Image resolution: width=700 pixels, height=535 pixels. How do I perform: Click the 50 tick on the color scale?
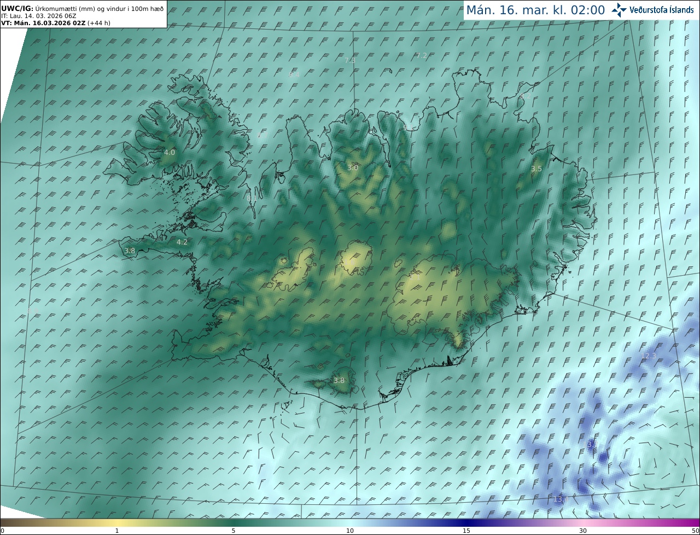[x=695, y=531]
